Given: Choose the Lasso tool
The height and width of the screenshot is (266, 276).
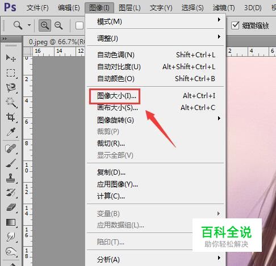Looking at the screenshot, I should [11, 87].
